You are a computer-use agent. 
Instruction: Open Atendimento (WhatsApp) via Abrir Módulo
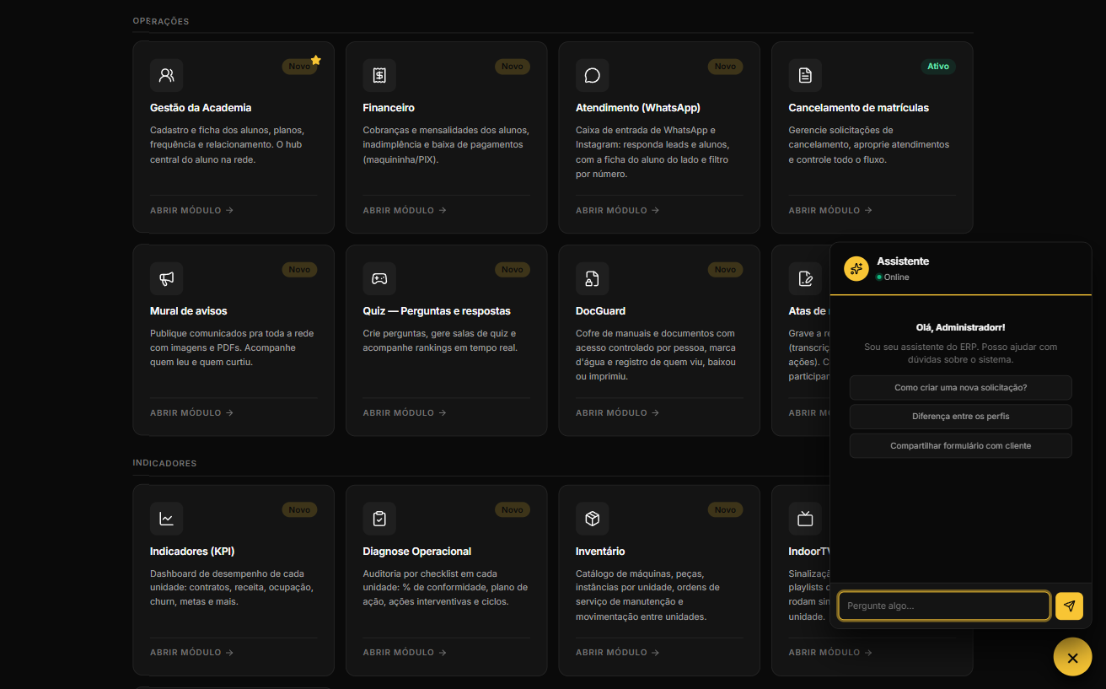pos(617,211)
